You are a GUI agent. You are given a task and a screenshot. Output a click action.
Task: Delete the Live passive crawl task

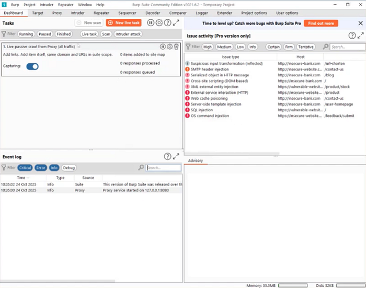pos(177,47)
